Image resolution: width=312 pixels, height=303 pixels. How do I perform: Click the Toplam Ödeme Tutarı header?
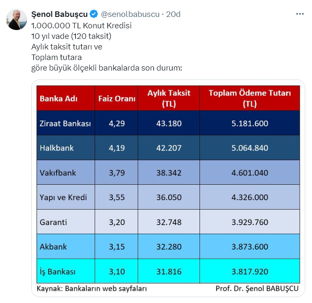(x=250, y=98)
